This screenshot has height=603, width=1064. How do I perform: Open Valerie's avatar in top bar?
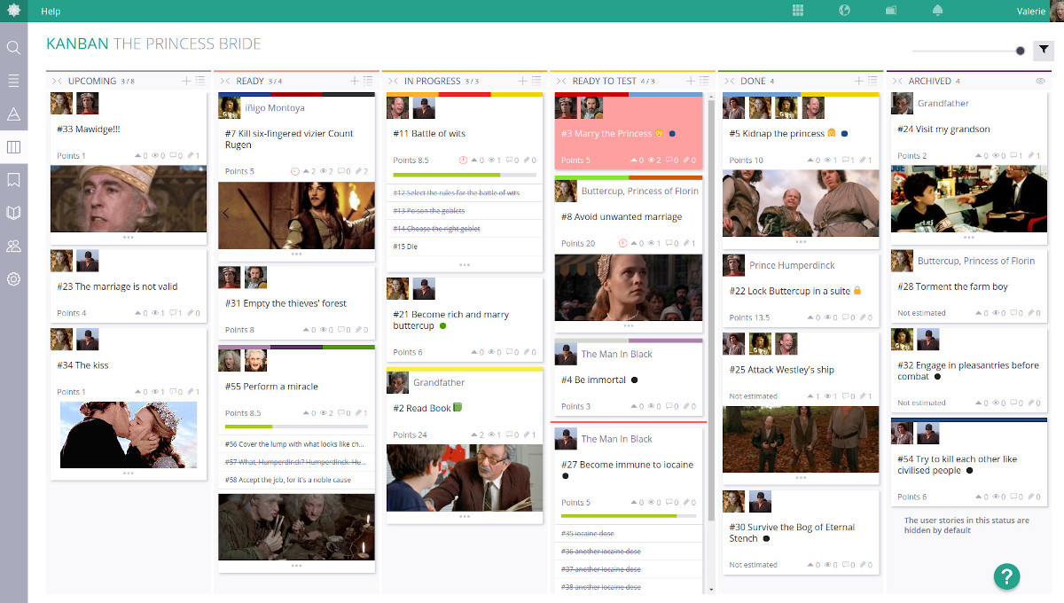[1057, 11]
